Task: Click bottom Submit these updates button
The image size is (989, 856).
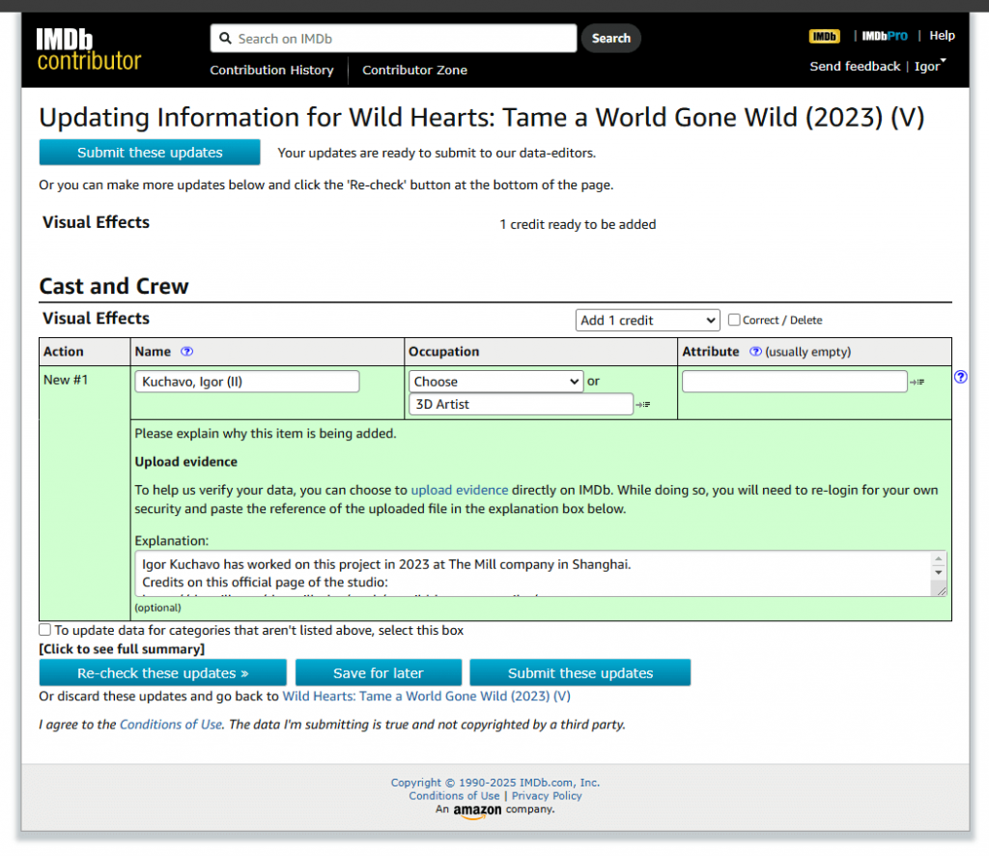Action: tap(580, 673)
